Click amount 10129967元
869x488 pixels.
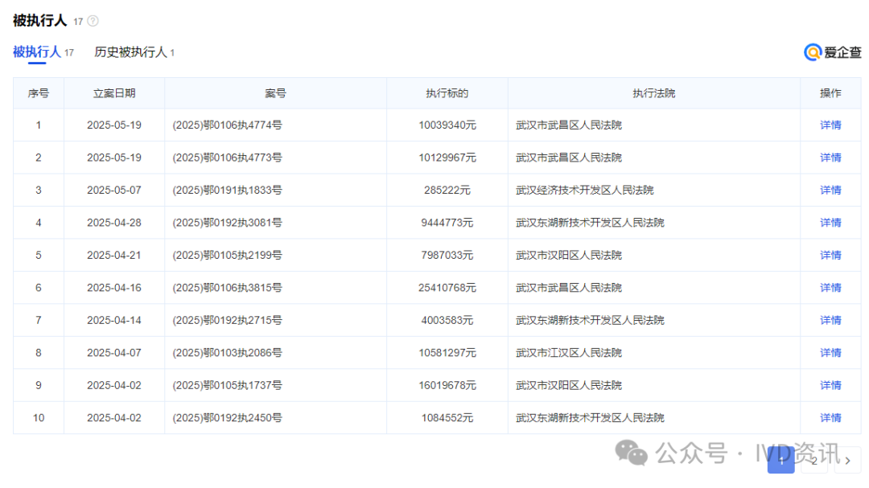click(447, 158)
